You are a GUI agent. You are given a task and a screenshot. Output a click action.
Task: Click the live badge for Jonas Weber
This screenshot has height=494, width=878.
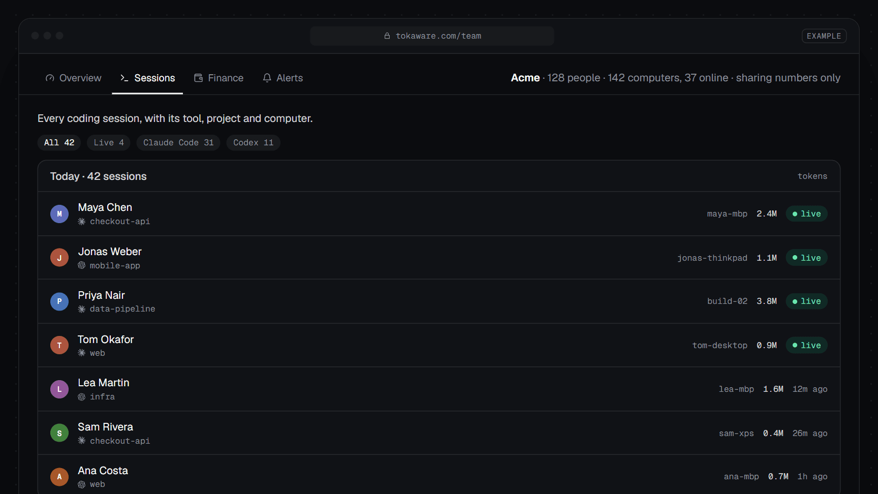click(807, 258)
